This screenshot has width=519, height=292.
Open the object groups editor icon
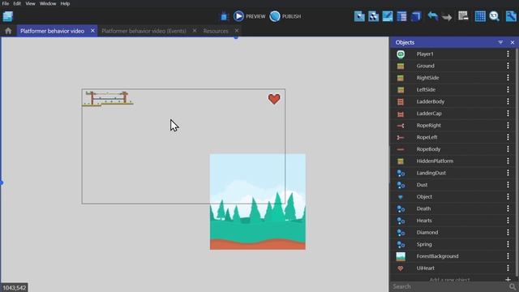click(x=373, y=16)
